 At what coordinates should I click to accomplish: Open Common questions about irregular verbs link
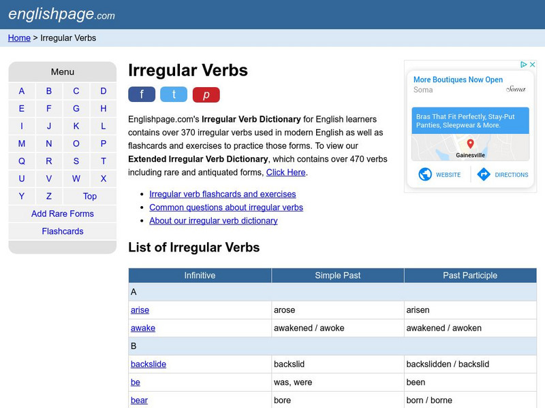pyautogui.click(x=226, y=207)
